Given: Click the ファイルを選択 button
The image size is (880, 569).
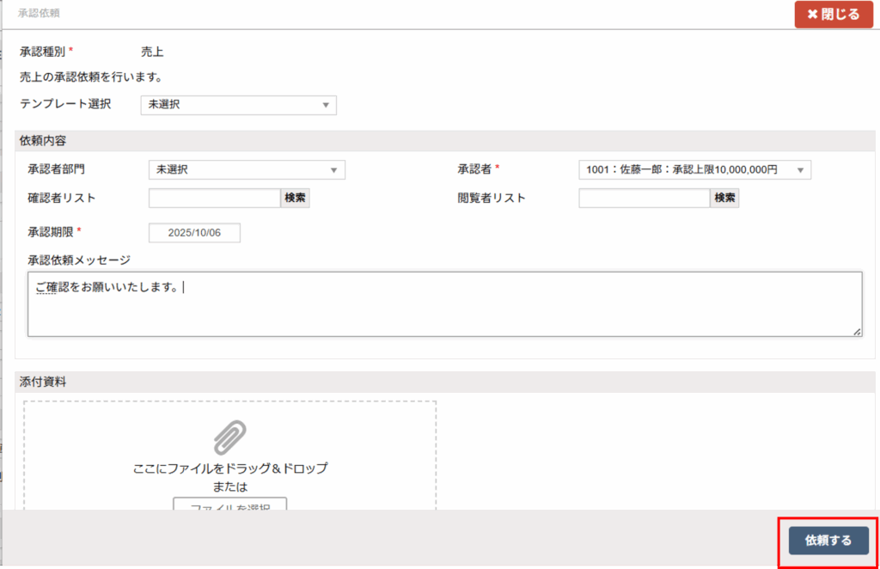Looking at the screenshot, I should pyautogui.click(x=229, y=504).
